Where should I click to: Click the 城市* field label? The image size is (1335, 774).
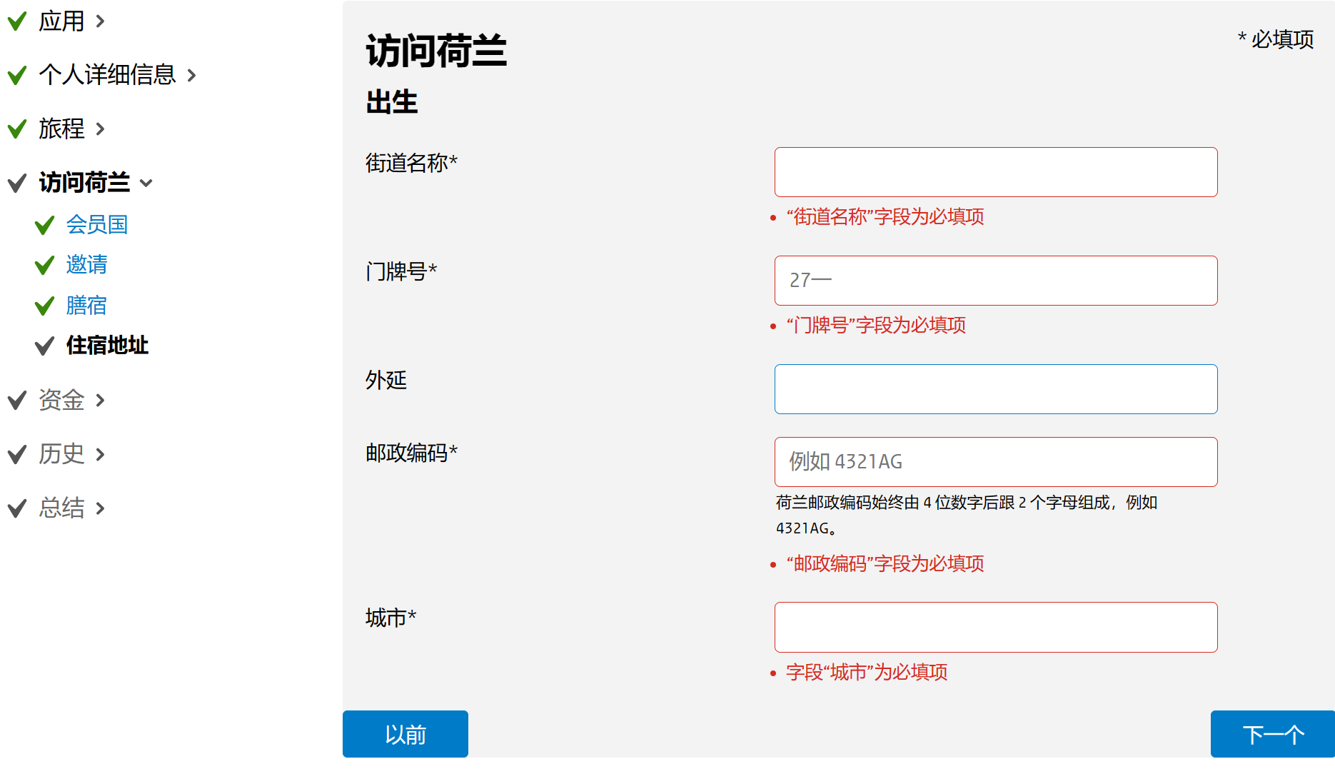pos(391,618)
